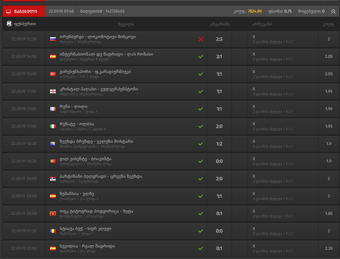Click the X selection in the ნუმანსია - ელჩე row
Image resolution: width=340 pixels, height=259 pixels.
tap(254, 194)
